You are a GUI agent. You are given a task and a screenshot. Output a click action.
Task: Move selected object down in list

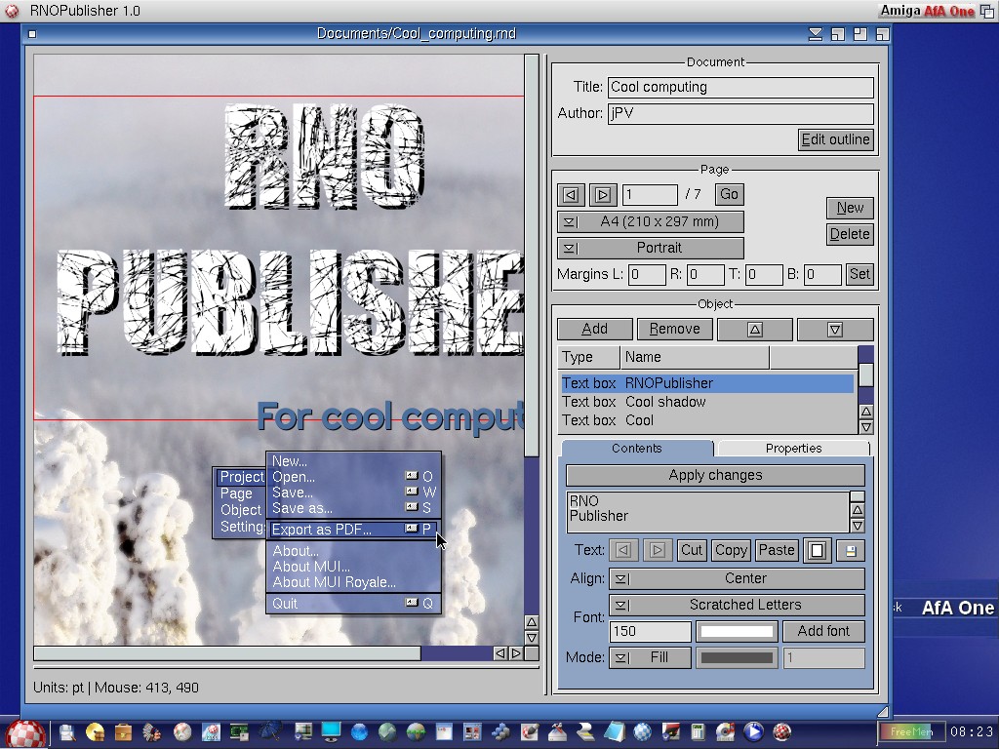tap(834, 330)
